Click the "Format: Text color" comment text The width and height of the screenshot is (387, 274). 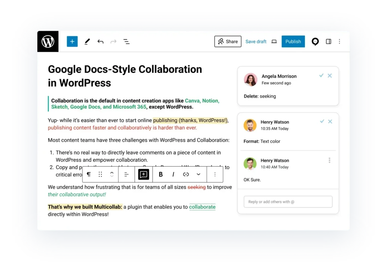pyautogui.click(x=262, y=141)
